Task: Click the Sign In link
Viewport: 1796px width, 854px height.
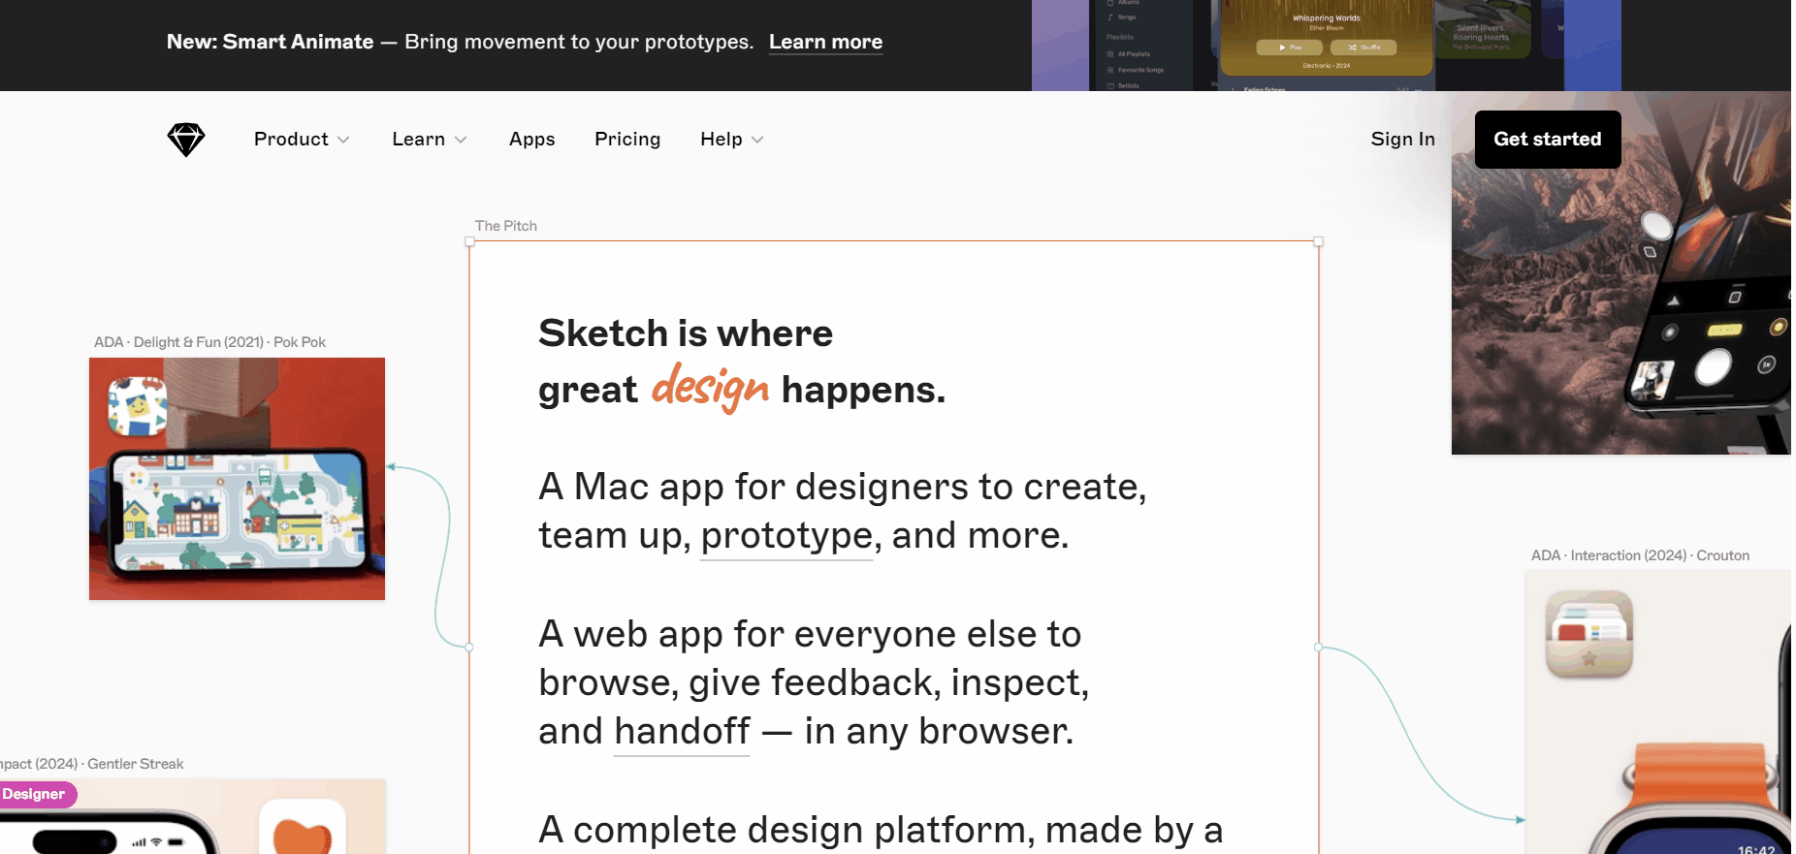Action: click(1402, 140)
